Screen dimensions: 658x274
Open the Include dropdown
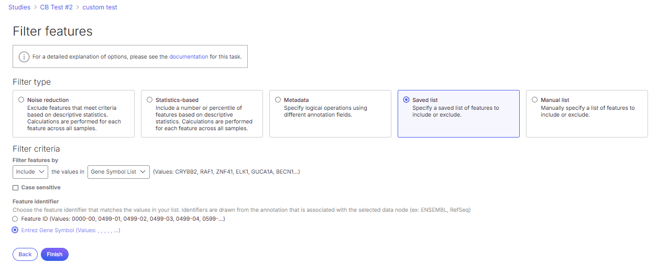click(30, 172)
